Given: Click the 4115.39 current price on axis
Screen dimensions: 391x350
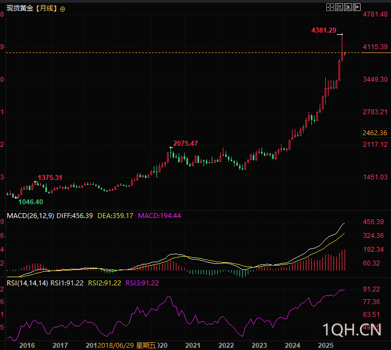Looking at the screenshot, I should pyautogui.click(x=375, y=47).
